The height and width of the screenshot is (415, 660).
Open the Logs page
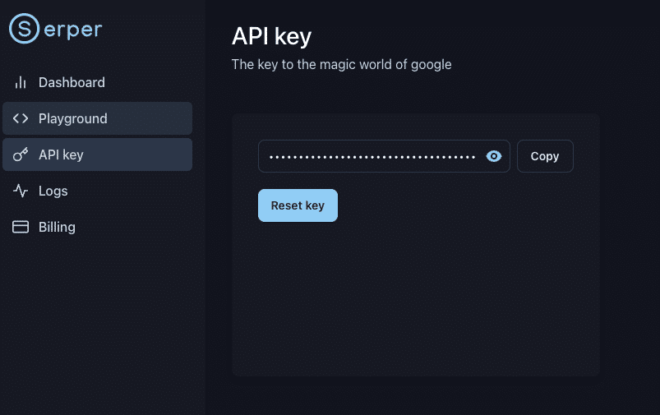coord(53,191)
